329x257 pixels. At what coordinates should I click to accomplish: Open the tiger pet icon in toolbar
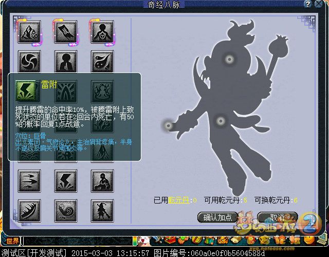[x=223, y=241]
